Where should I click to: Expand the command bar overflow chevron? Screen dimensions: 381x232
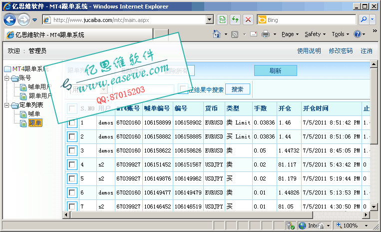(x=375, y=31)
